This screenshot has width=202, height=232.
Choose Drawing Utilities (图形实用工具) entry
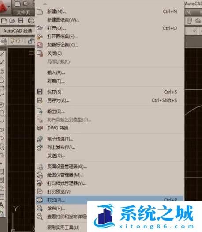click(61, 228)
